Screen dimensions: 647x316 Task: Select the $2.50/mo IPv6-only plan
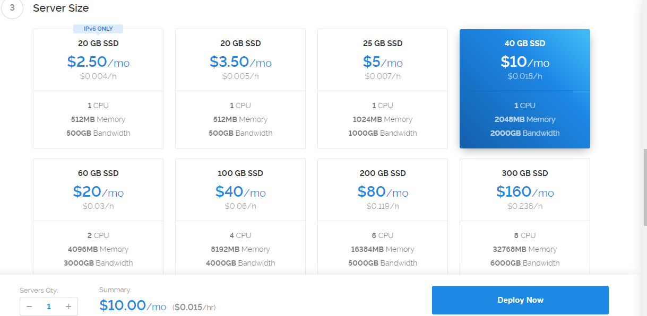(x=98, y=62)
